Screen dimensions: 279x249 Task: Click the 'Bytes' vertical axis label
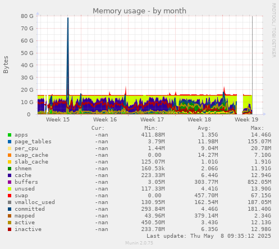tap(6, 65)
